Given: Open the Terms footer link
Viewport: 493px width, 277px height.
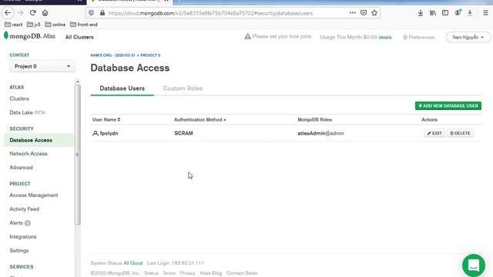Looking at the screenshot, I should pos(169,273).
